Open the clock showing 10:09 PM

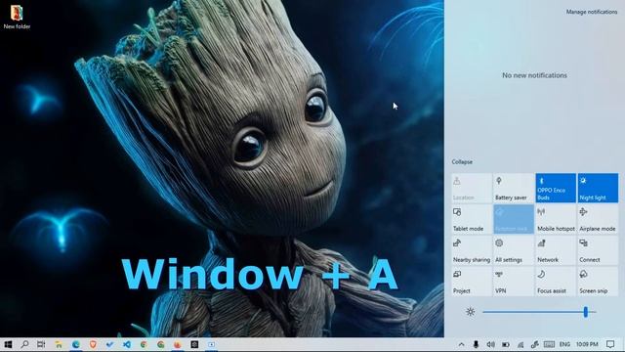coord(587,344)
